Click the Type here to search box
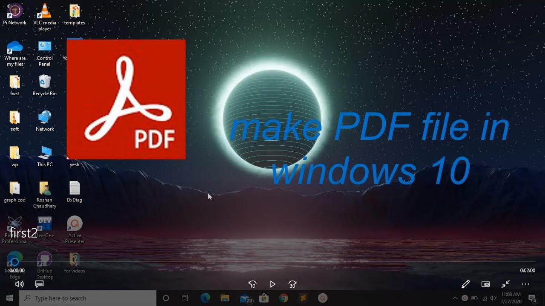 [x=88, y=298]
